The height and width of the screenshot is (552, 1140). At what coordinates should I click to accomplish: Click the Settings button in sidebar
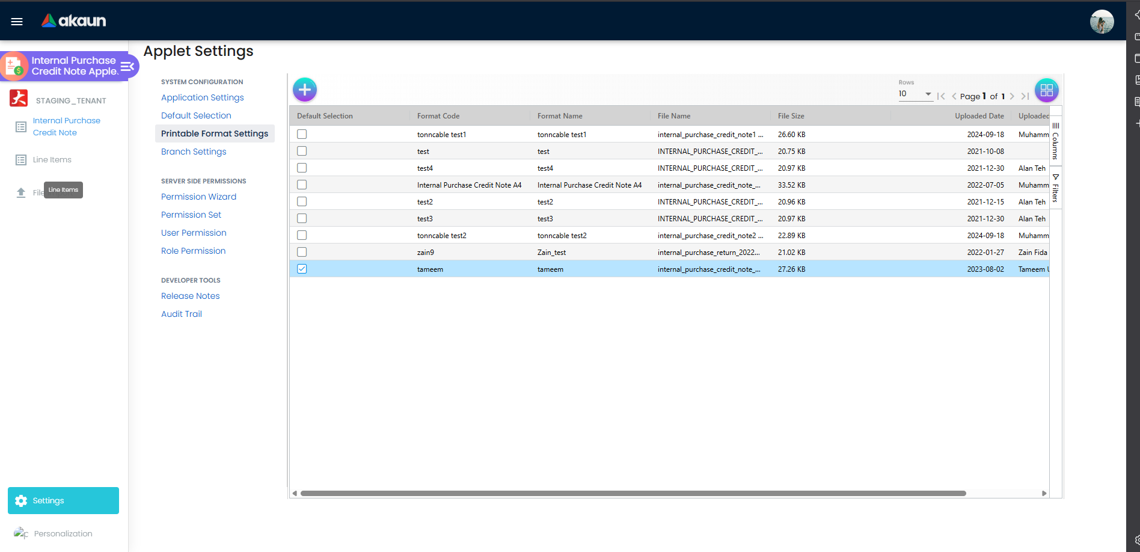coord(63,501)
